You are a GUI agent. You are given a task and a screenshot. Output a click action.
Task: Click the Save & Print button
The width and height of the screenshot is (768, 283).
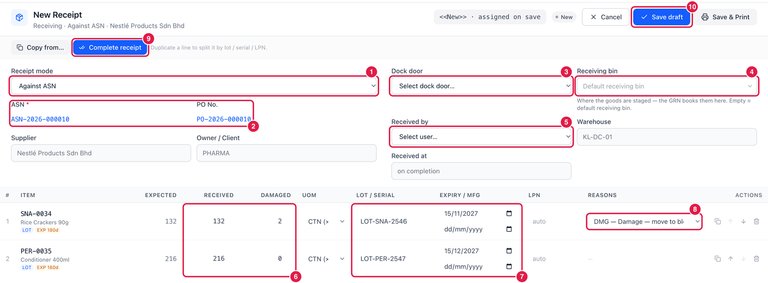(725, 17)
